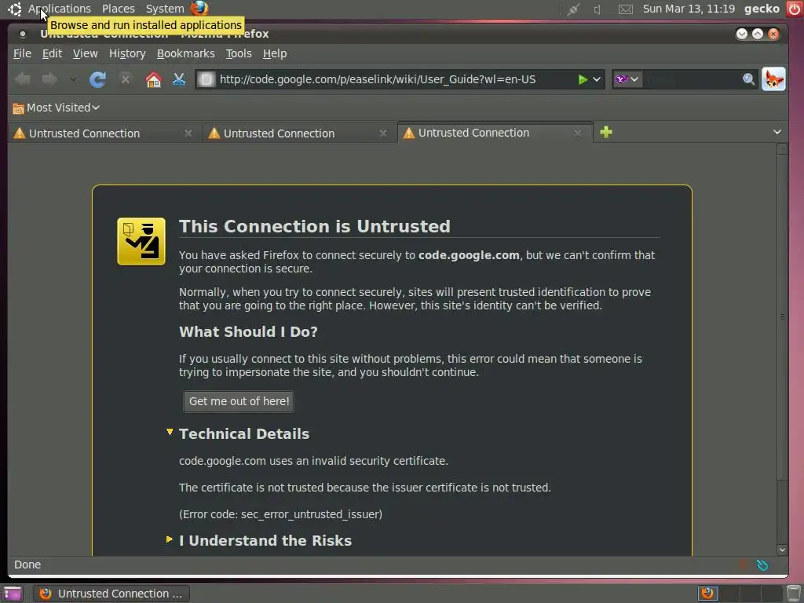Open the Trash icon in bottom panel
Viewport: 804px width, 603px height.
794,594
